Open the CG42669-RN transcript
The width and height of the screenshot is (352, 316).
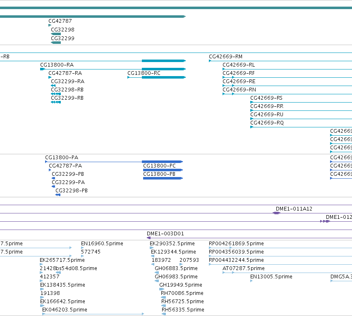coord(239,90)
